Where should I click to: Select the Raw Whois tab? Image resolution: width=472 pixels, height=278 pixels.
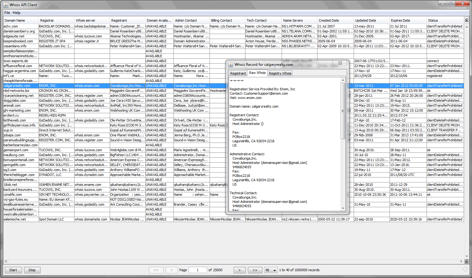[257, 73]
